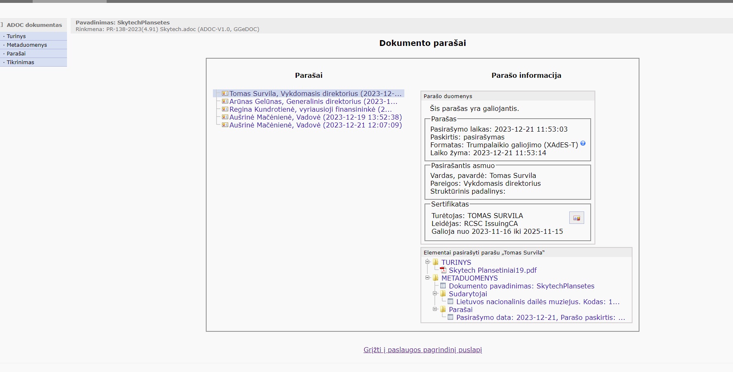This screenshot has height=372, width=733.
Task: Click the Sudarytojai folder icon
Action: pos(443,294)
